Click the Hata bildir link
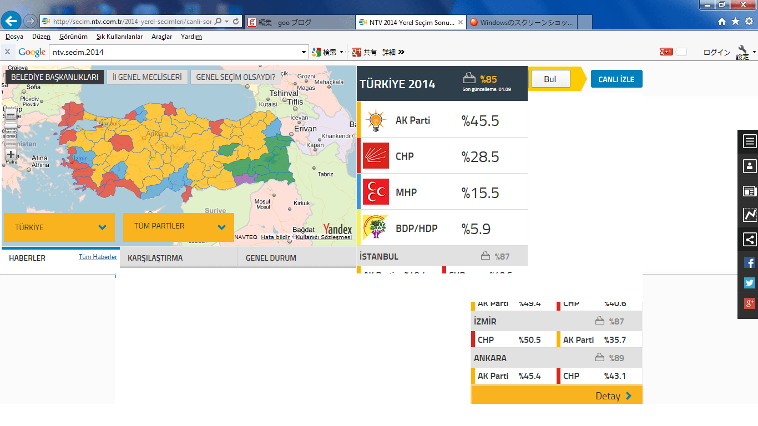 [x=275, y=237]
